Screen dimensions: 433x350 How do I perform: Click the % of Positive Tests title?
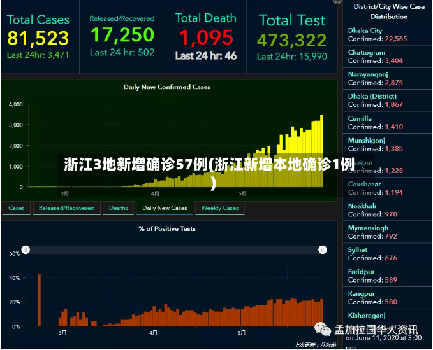tap(167, 228)
